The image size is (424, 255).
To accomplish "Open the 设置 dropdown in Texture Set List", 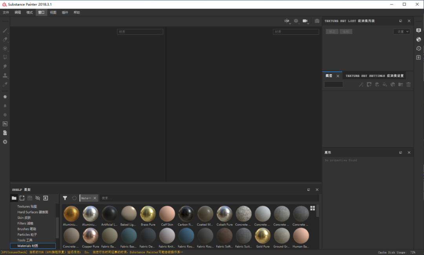I will [x=402, y=32].
